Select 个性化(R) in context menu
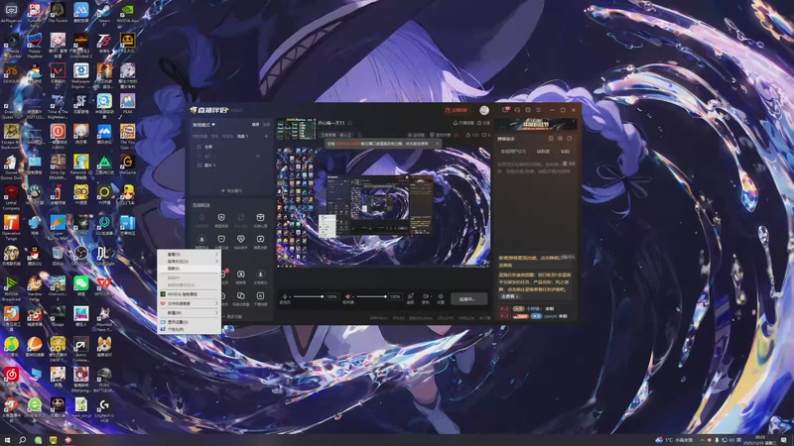Screen dimensions: 794x446 click(x=189, y=329)
